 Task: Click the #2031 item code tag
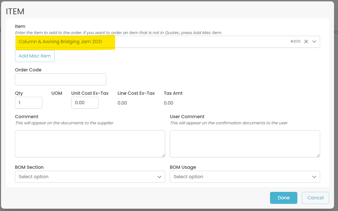click(x=295, y=42)
